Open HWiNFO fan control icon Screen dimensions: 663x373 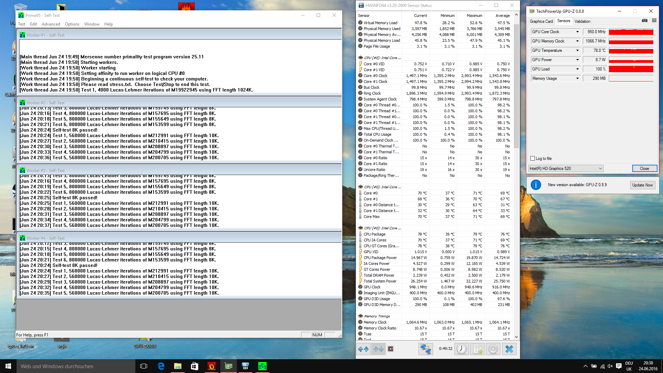(391, 349)
